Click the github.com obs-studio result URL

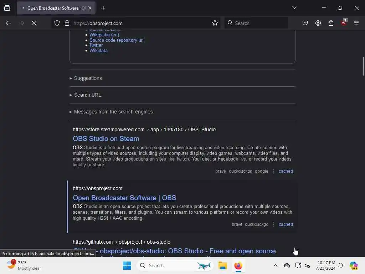122,242
